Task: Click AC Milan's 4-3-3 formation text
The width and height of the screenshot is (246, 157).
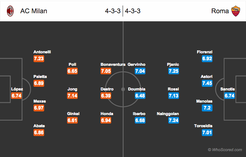Action: tap(113, 11)
